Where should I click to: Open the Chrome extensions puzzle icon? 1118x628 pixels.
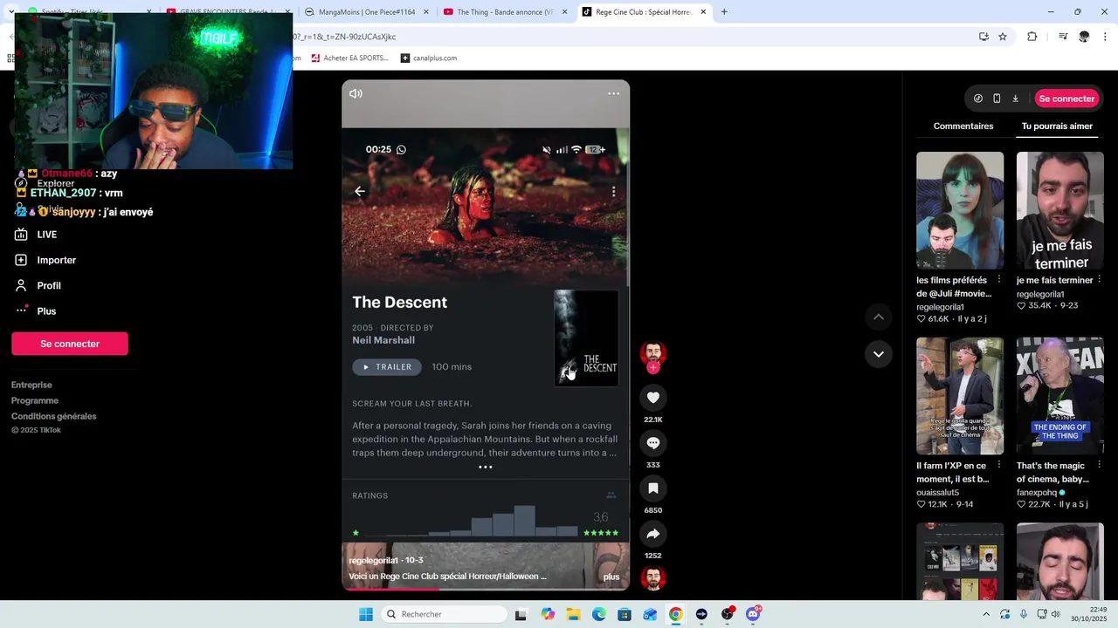click(x=1032, y=37)
